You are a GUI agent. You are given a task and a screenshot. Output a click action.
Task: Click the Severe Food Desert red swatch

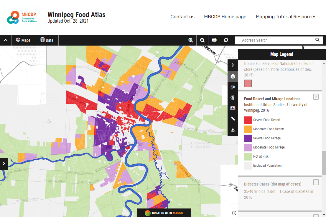(x=247, y=120)
